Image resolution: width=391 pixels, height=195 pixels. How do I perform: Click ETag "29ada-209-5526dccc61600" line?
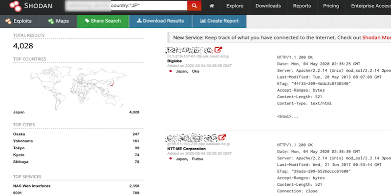click(x=314, y=172)
